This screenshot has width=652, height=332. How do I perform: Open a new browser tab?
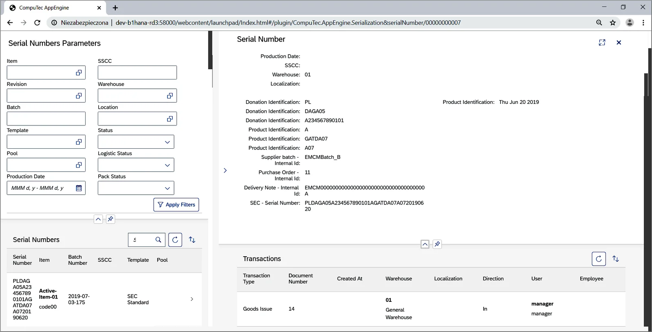pos(115,8)
